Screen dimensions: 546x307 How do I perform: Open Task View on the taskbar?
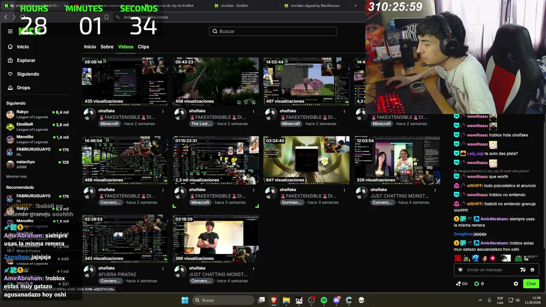pos(261,300)
